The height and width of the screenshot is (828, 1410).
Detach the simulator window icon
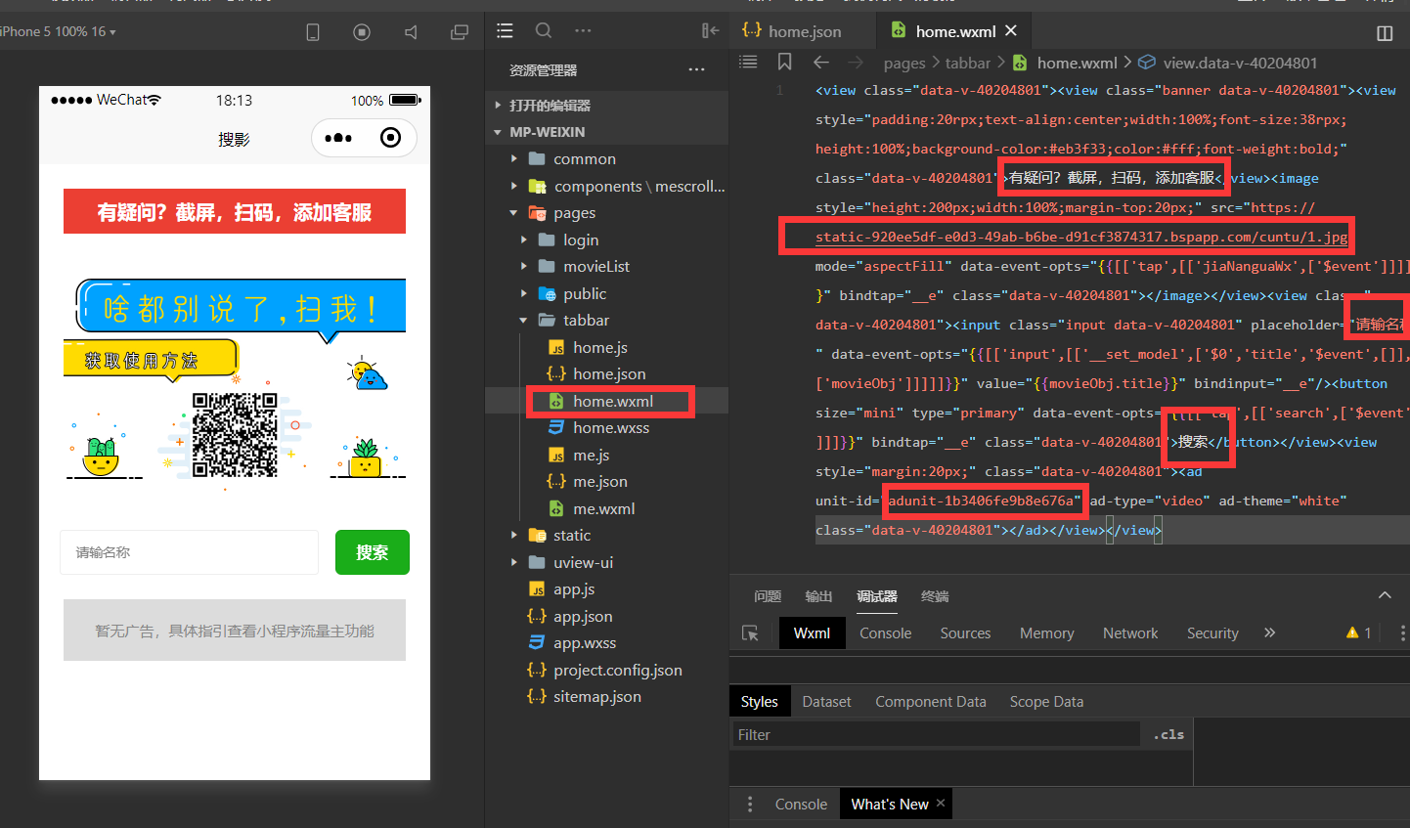[x=460, y=32]
